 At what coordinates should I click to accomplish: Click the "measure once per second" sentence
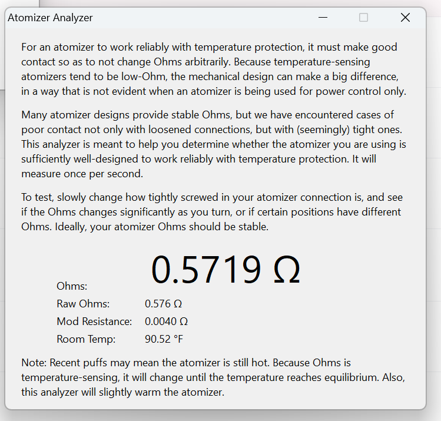[82, 174]
